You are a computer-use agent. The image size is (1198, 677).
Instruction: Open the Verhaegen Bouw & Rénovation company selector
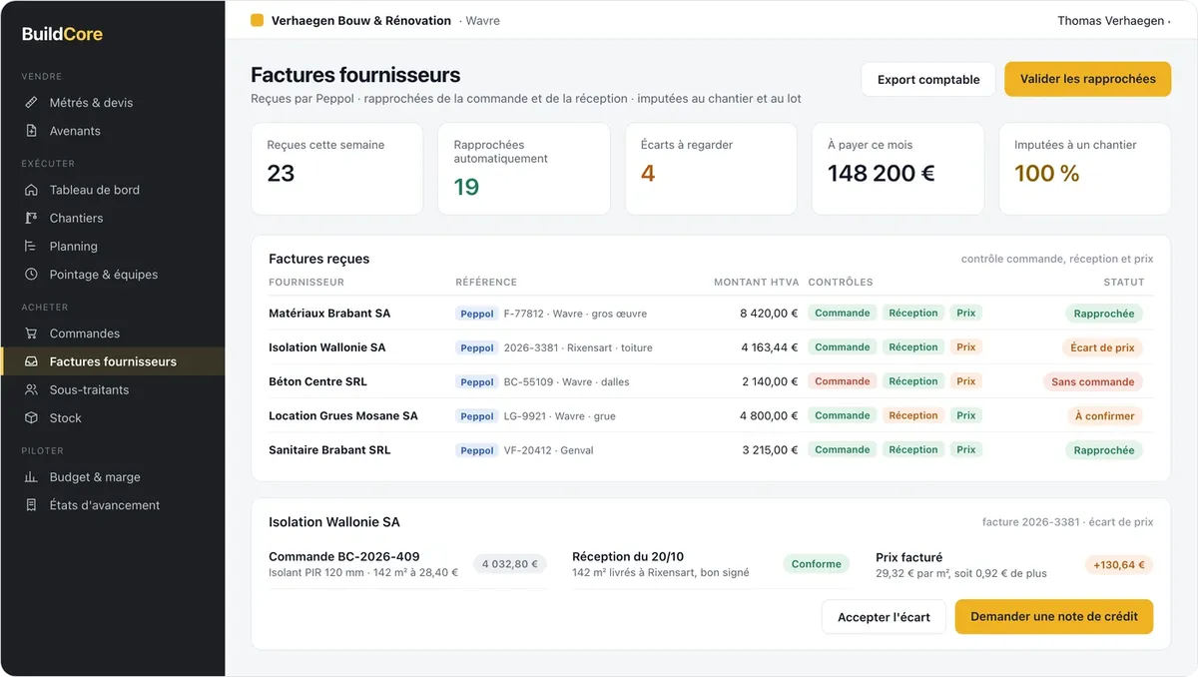coord(375,20)
